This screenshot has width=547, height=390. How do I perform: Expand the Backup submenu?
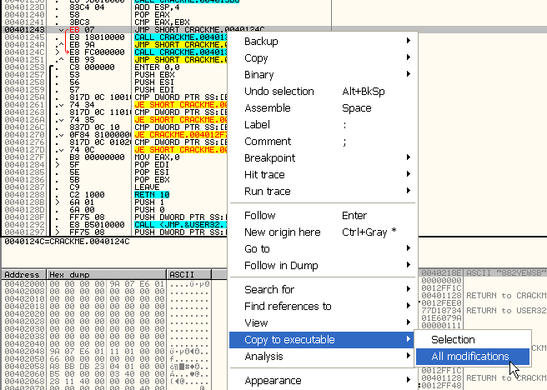click(262, 42)
